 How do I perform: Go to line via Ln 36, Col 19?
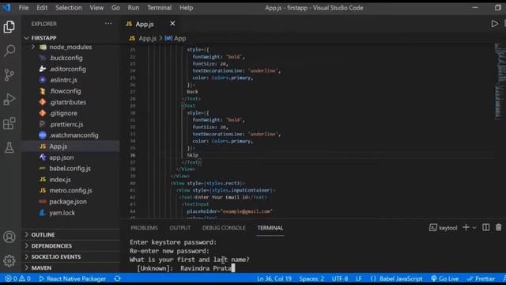pos(274,279)
